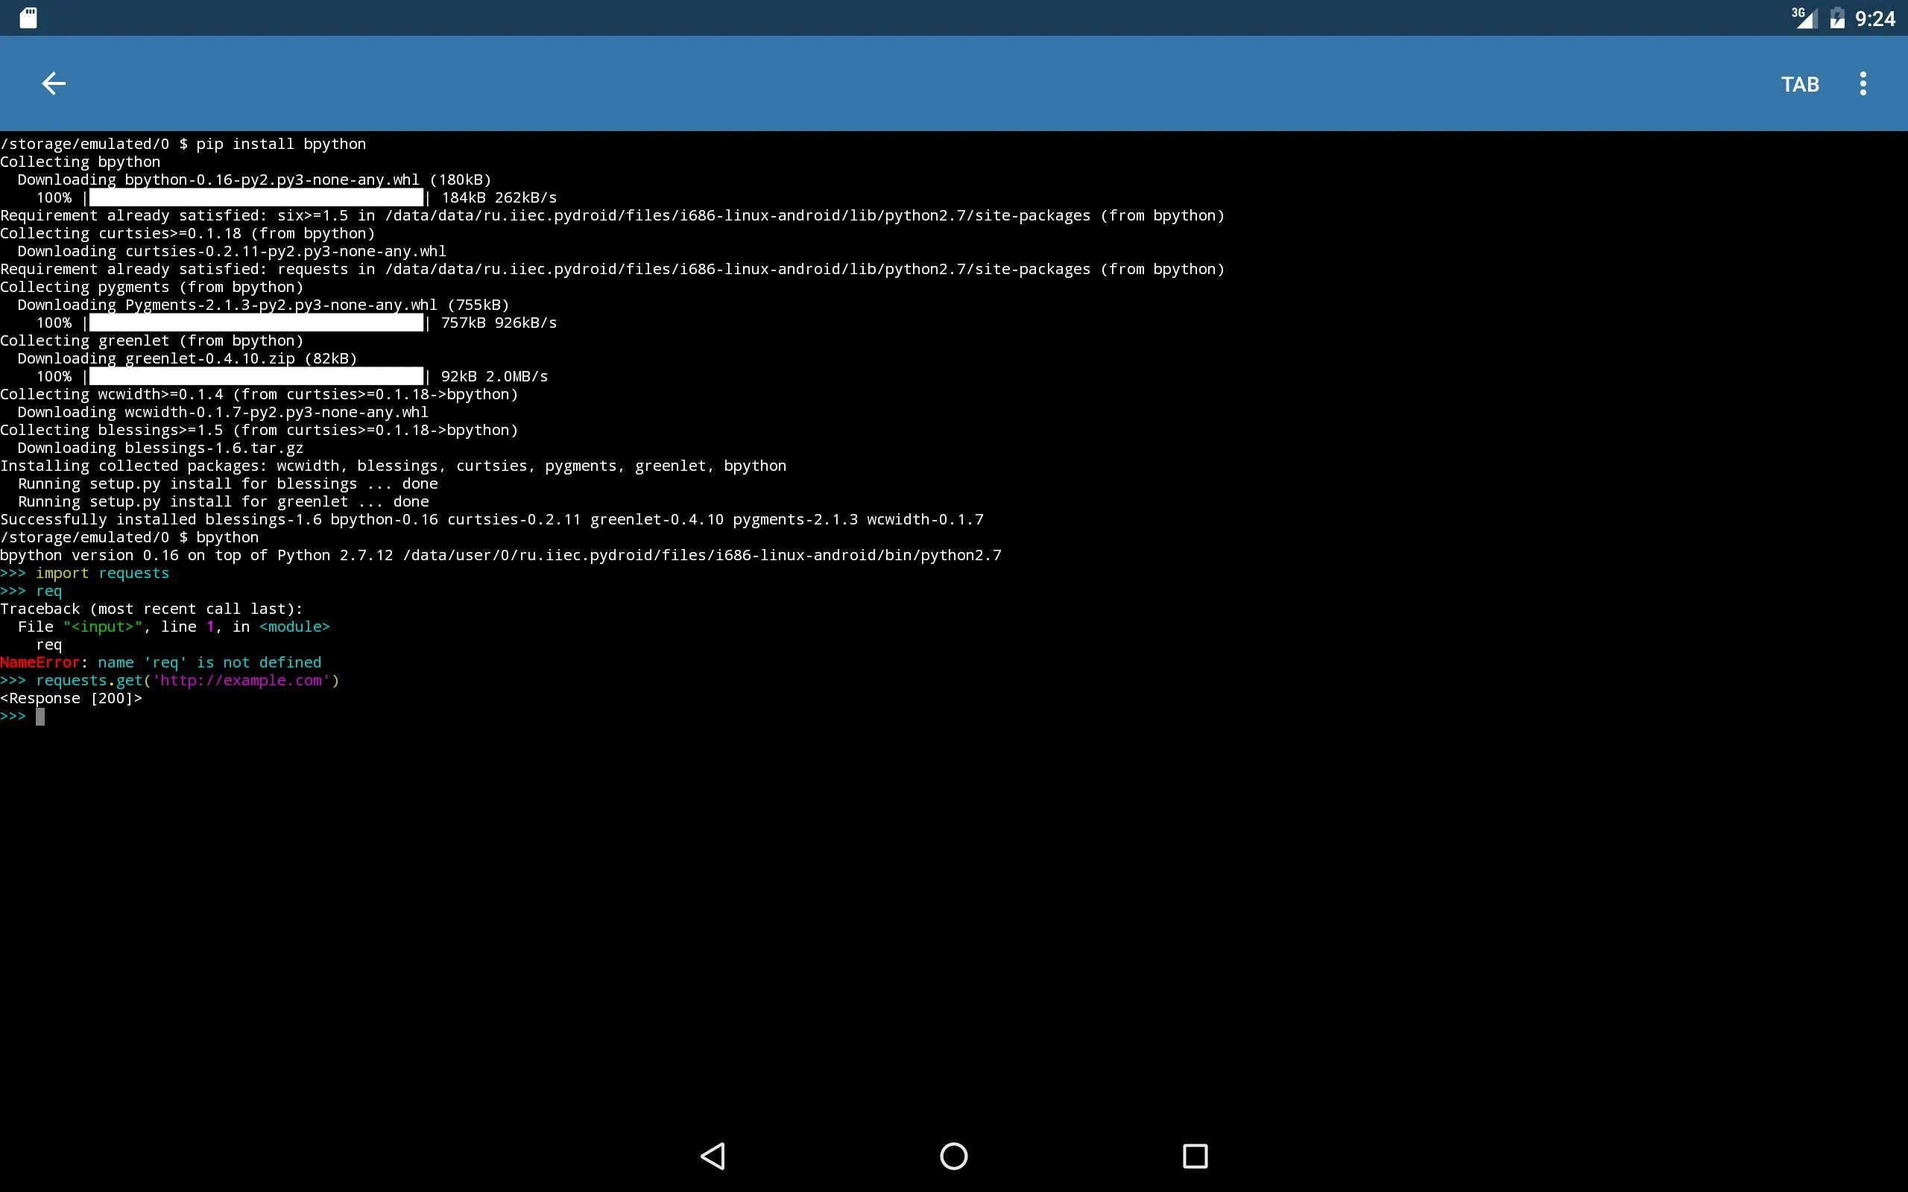Click the 'pip install bpython' command line
Image resolution: width=1908 pixels, height=1192 pixels.
point(280,144)
